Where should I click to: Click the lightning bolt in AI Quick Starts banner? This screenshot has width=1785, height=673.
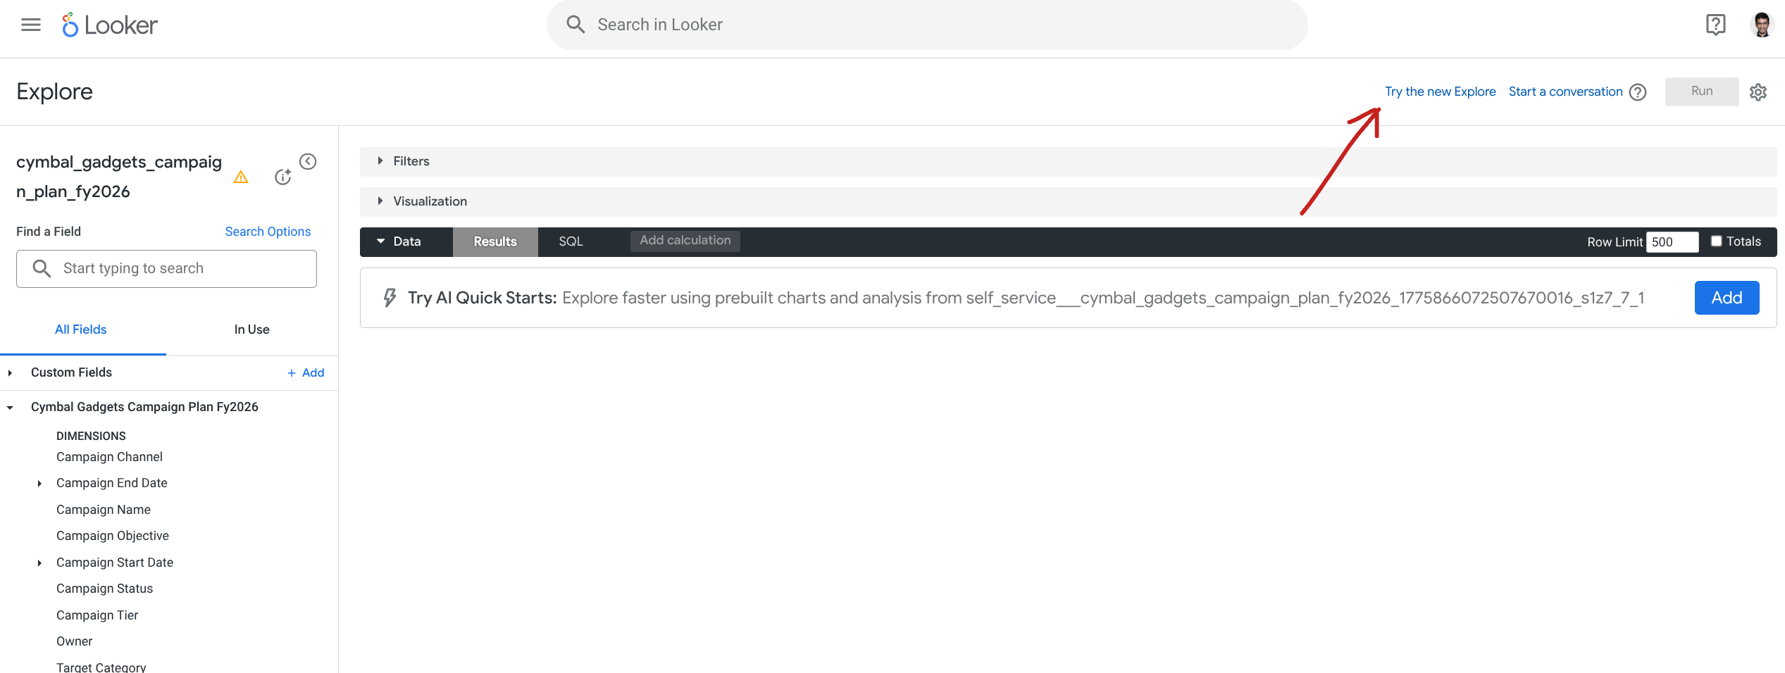tap(390, 297)
